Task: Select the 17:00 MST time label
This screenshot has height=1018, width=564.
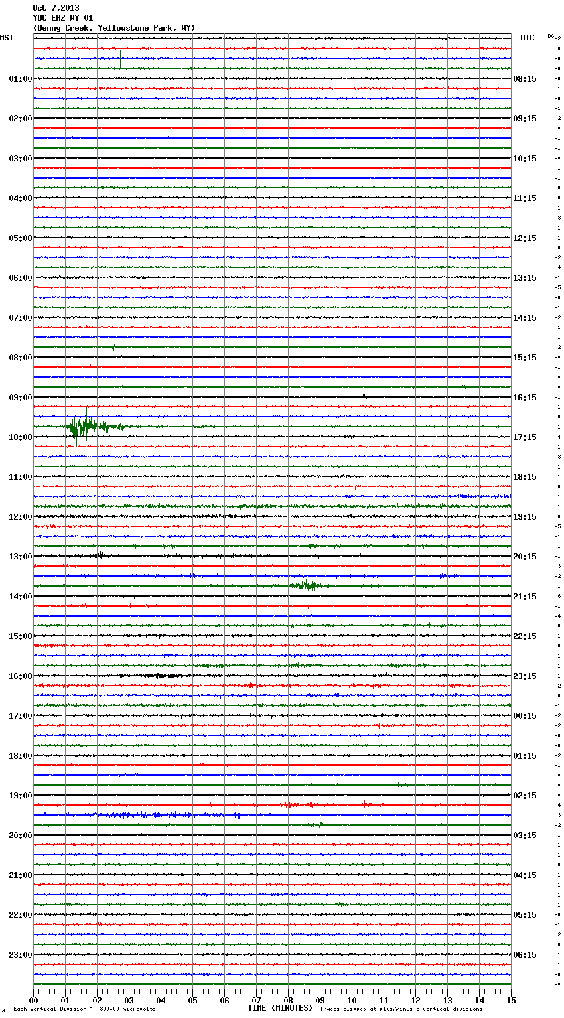Action: tap(21, 716)
